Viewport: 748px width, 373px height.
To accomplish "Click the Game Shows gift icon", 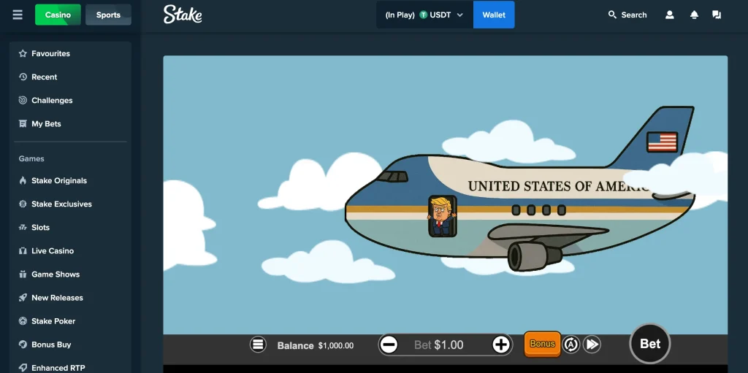I will click(23, 274).
